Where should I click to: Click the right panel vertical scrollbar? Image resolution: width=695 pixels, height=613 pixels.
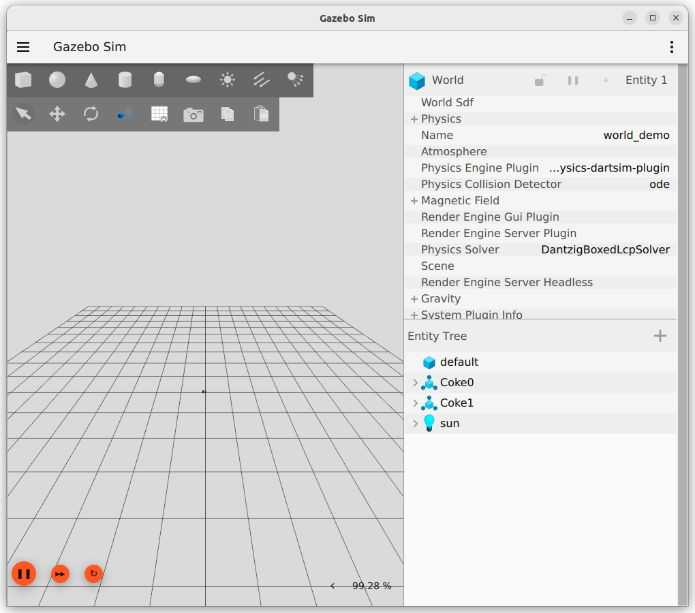point(682,335)
